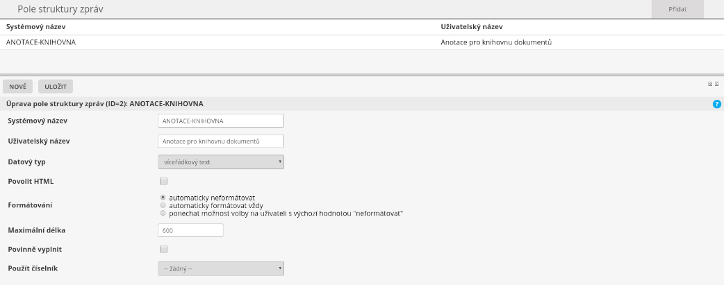Select 'automaticky neformátovat' radio option
Screen dimensions: 724x285
click(163, 197)
